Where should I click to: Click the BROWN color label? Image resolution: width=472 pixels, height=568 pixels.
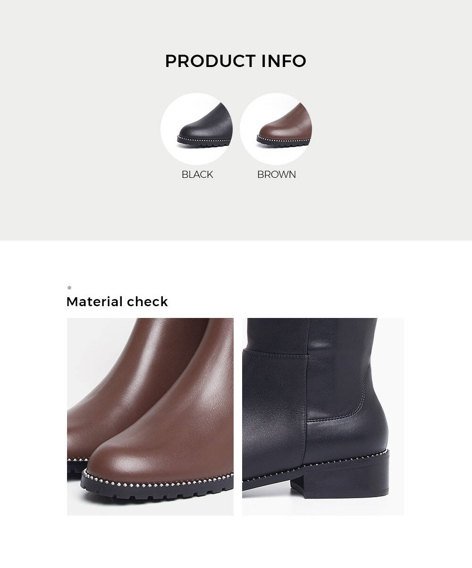click(277, 175)
